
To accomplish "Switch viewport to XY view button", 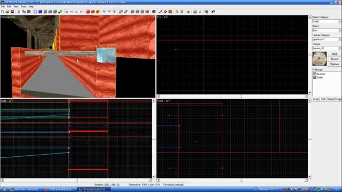I will click(x=72, y=12).
